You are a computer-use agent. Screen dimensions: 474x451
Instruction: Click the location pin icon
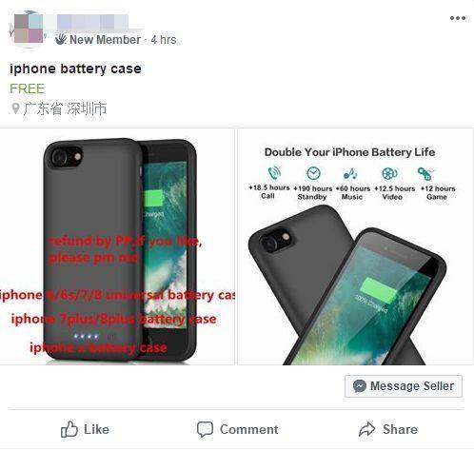(x=15, y=108)
